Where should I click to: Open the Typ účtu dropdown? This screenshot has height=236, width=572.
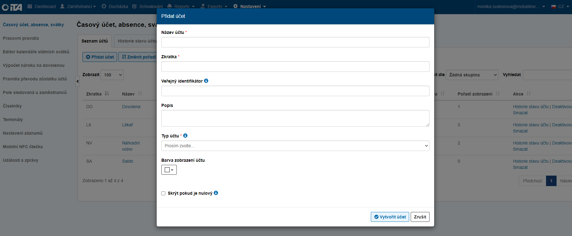tap(295, 146)
